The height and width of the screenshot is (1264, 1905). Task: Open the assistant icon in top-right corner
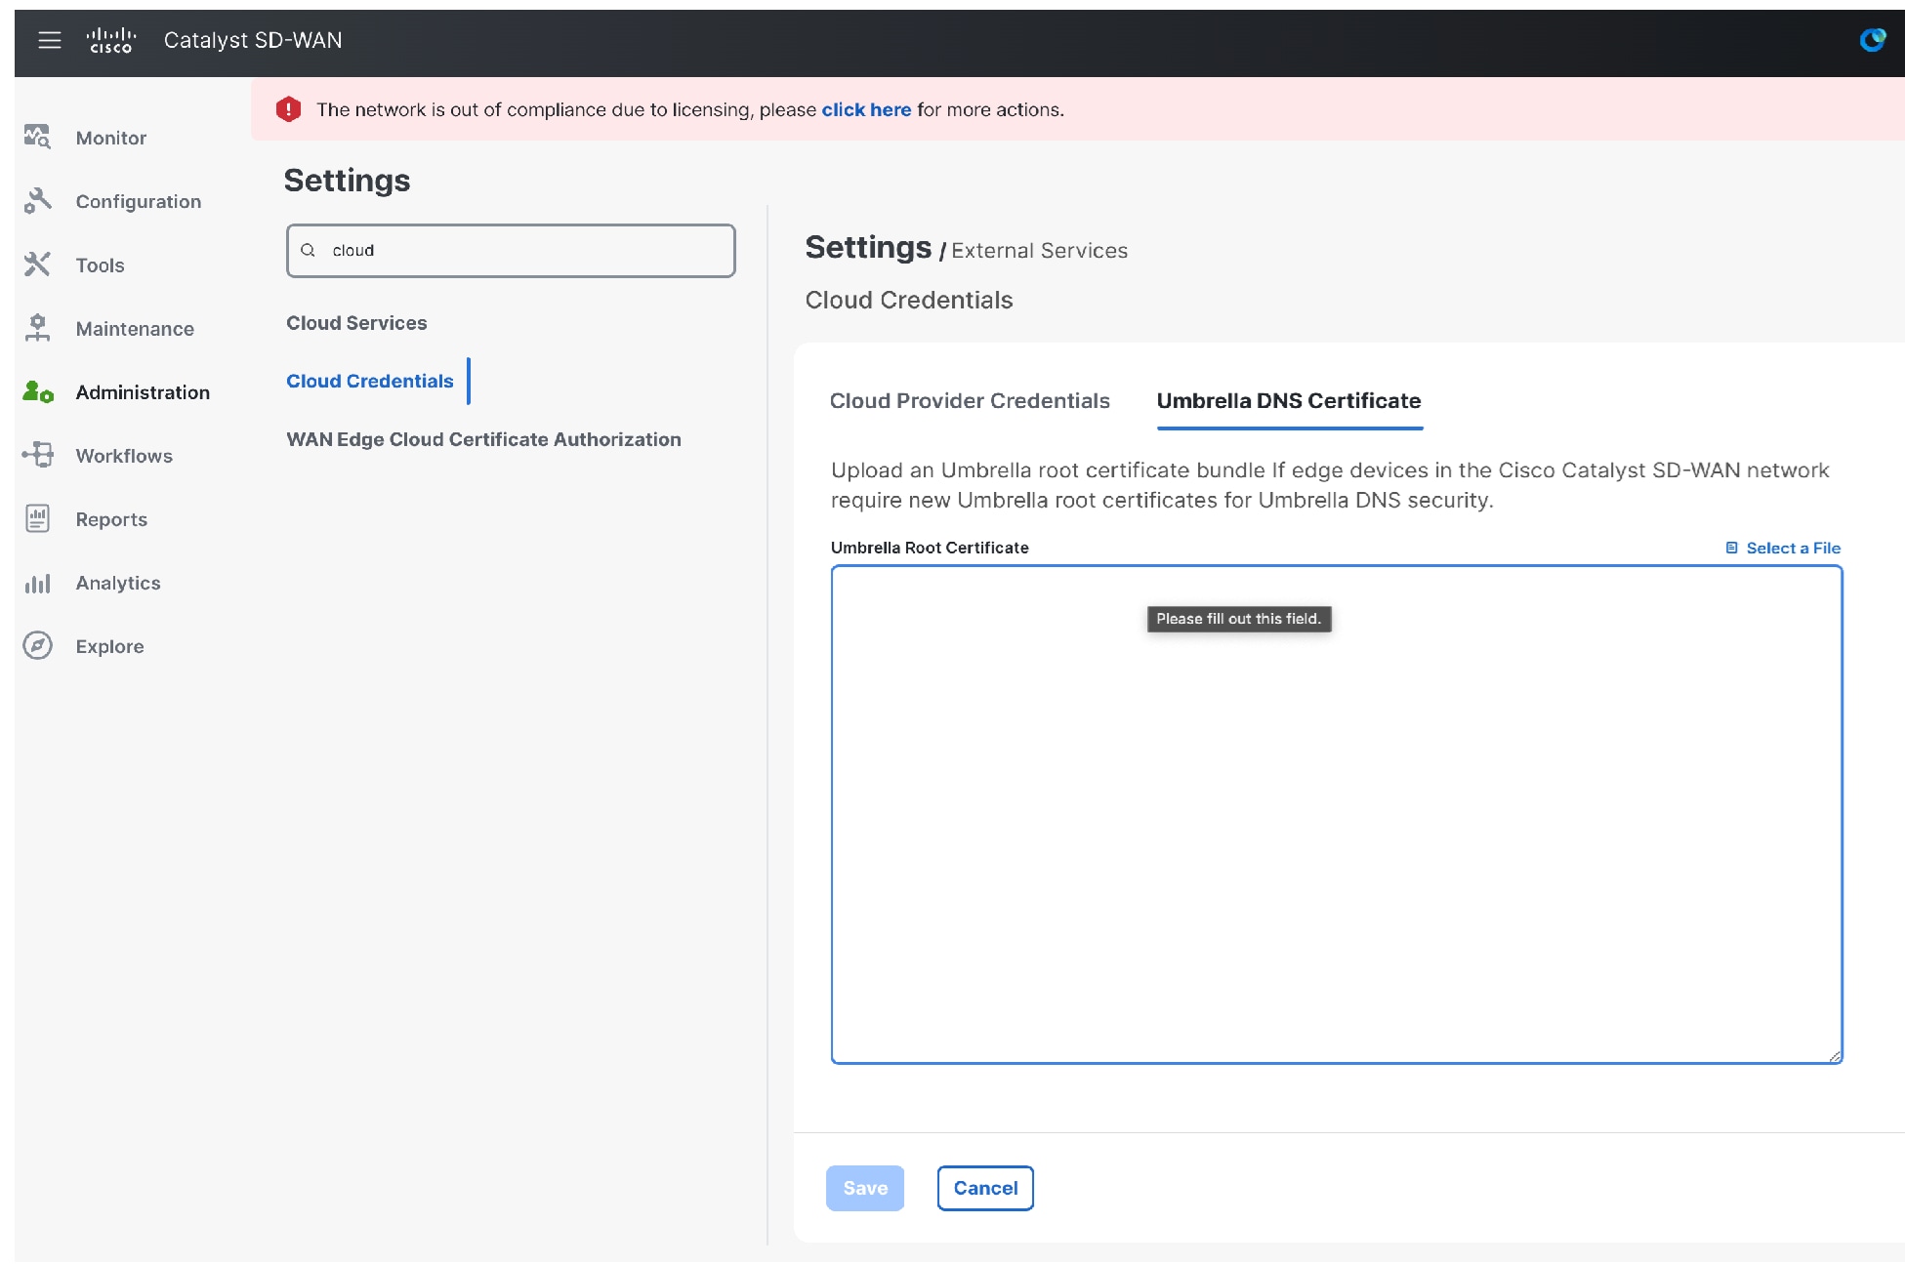click(1872, 40)
